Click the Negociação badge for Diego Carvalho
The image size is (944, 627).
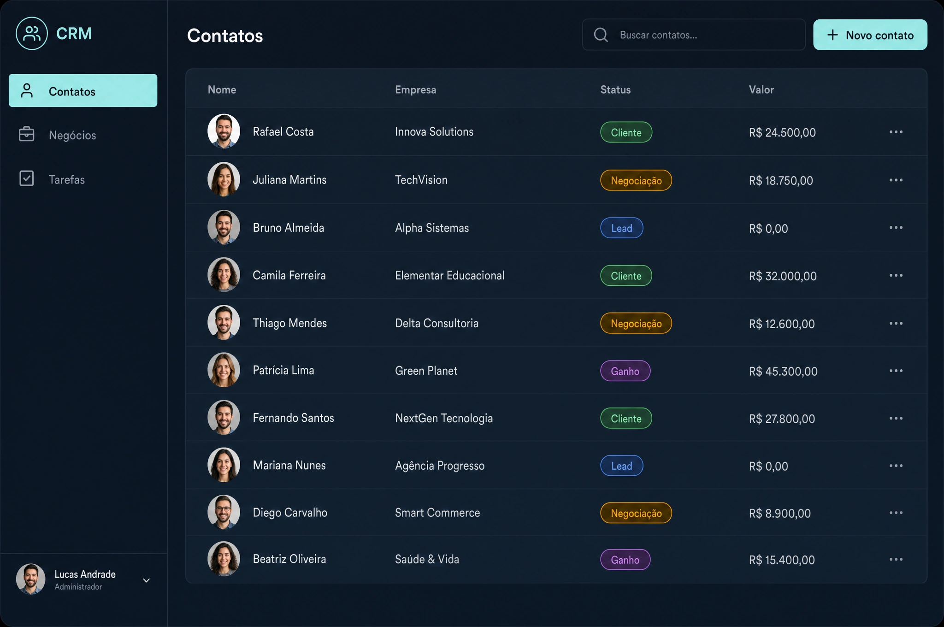pyautogui.click(x=636, y=513)
